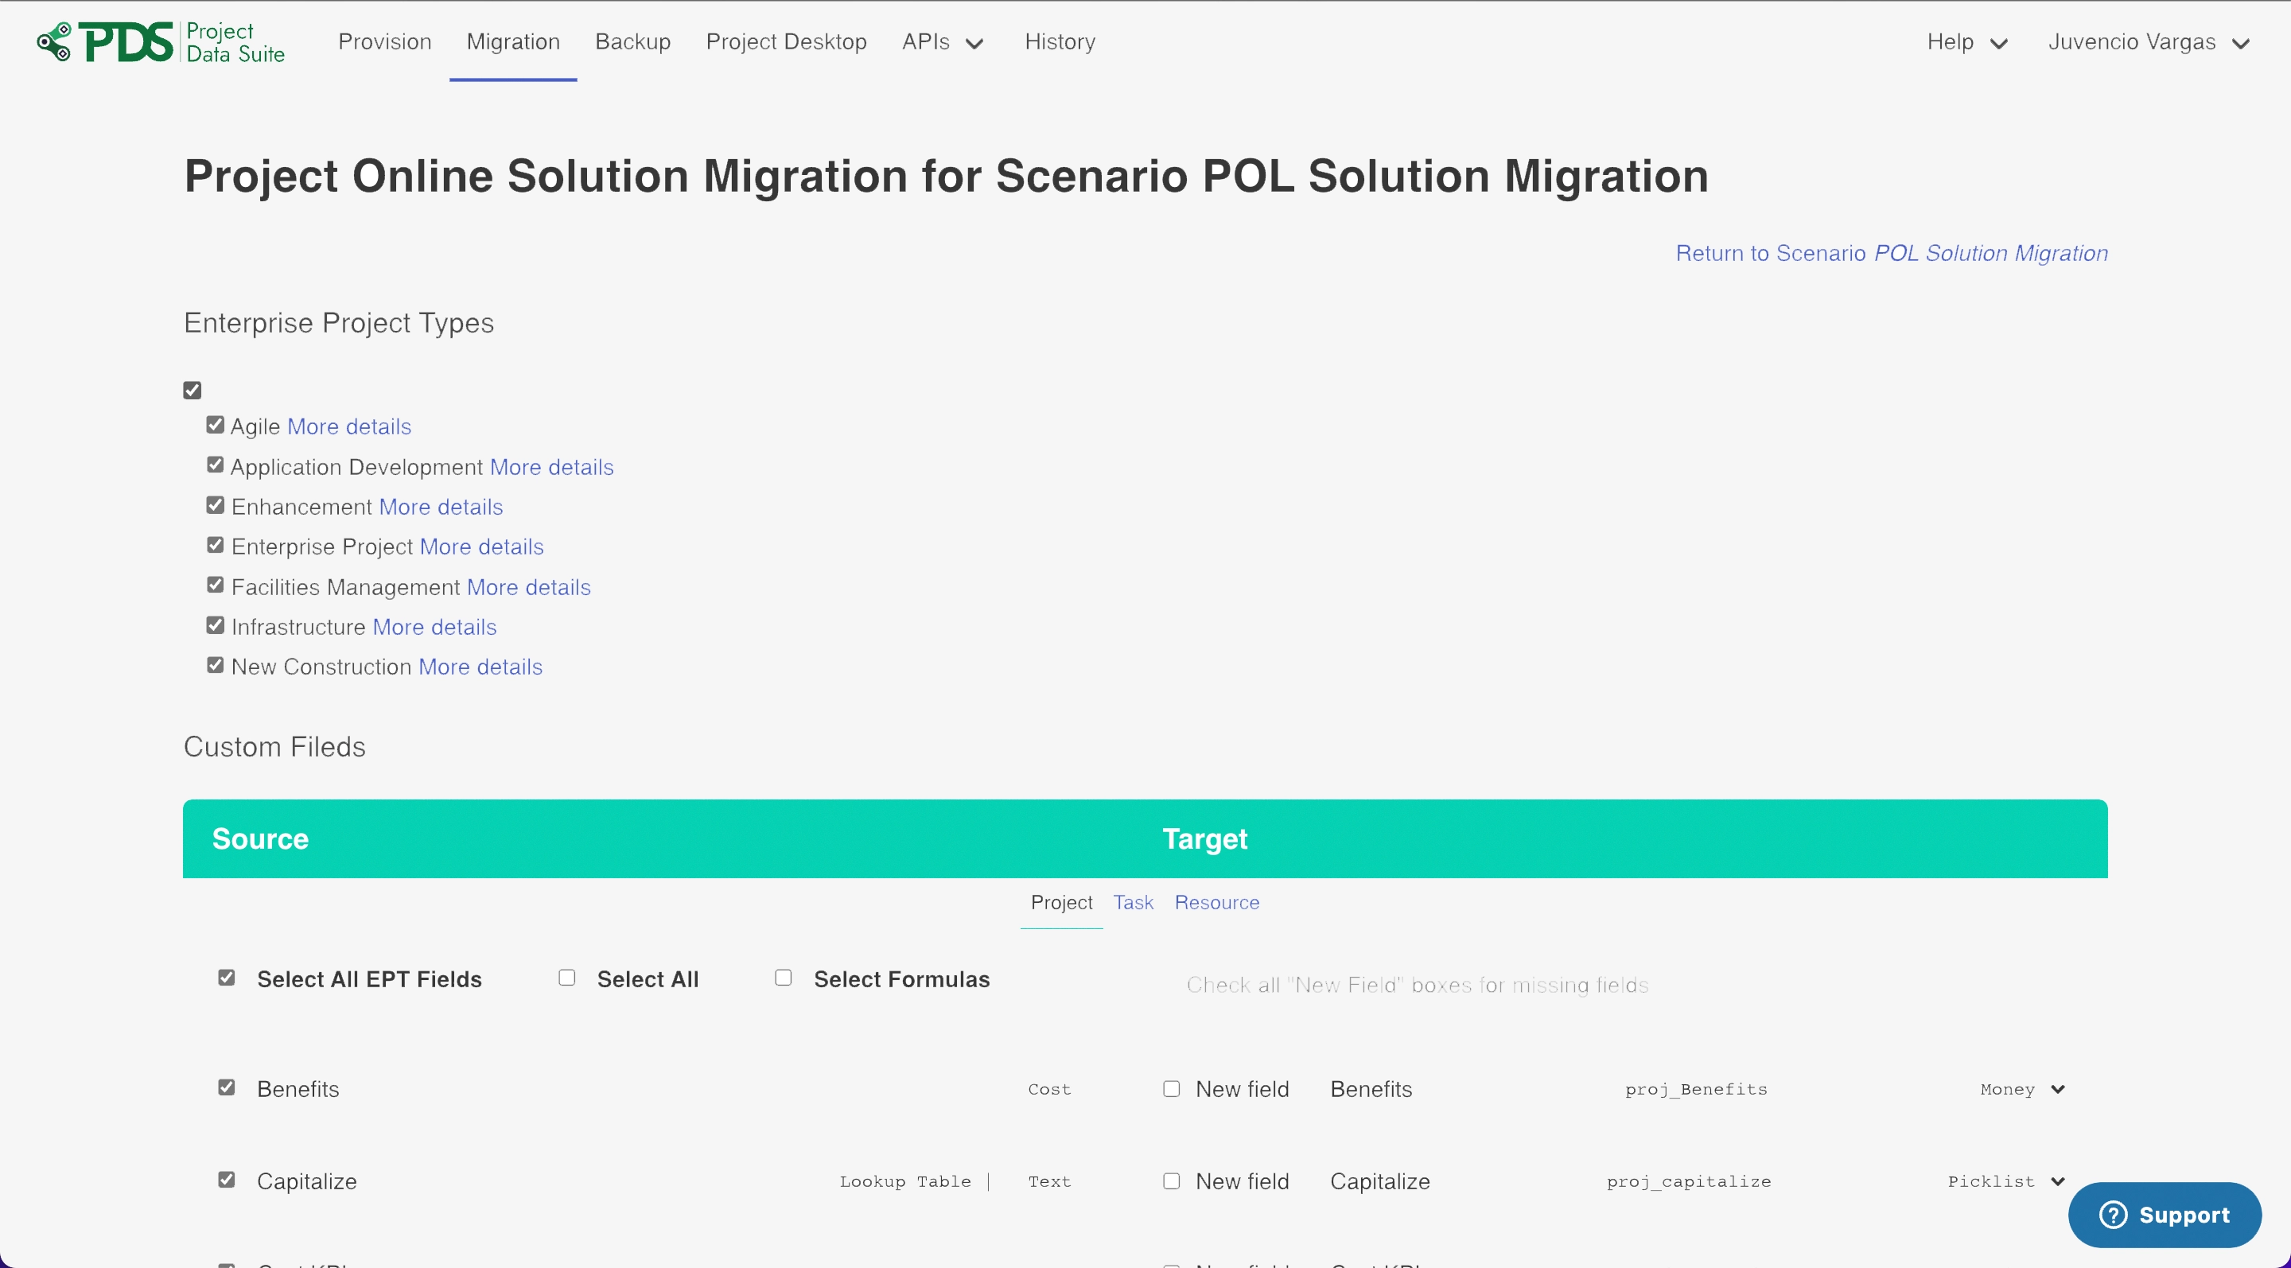Open More details for Facilities Management

(528, 587)
